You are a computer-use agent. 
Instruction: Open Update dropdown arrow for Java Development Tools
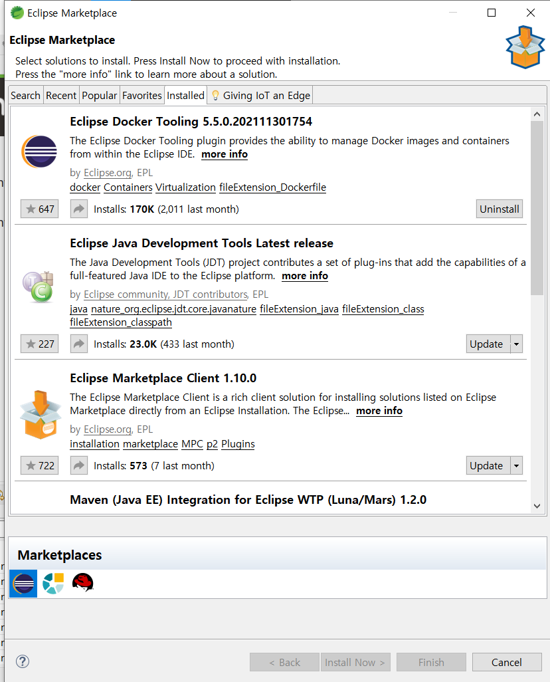tap(517, 344)
